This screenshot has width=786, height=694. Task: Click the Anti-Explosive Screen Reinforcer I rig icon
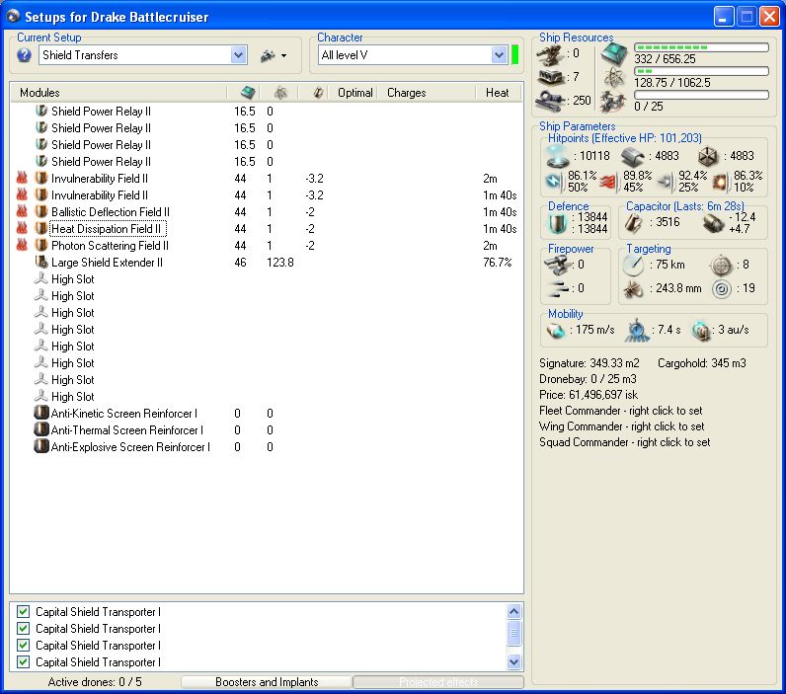[41, 446]
